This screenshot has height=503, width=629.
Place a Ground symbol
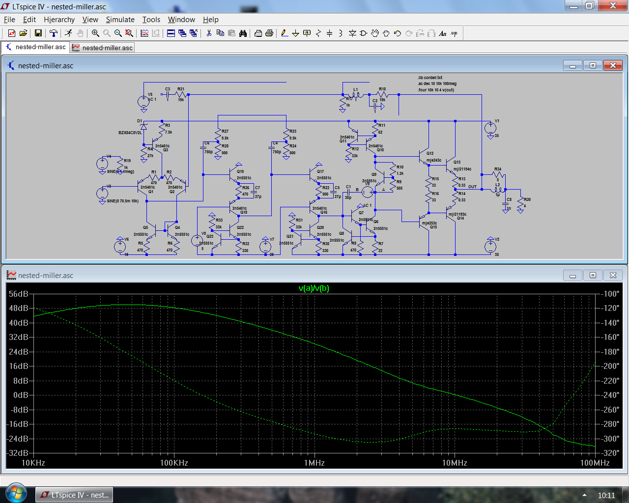296,33
